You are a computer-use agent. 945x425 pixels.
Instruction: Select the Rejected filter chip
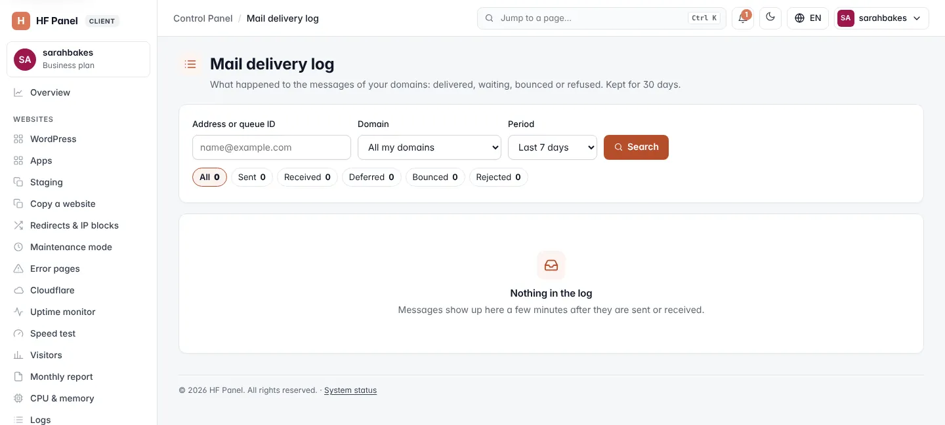pyautogui.click(x=498, y=177)
